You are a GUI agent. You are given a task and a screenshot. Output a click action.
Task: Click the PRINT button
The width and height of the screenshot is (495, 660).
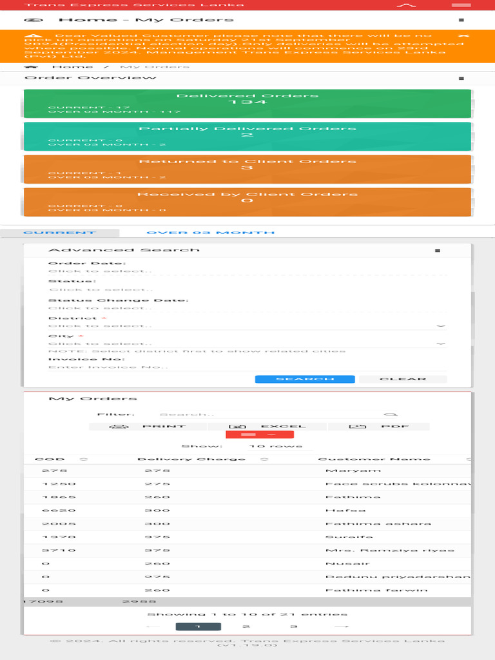pos(148,427)
